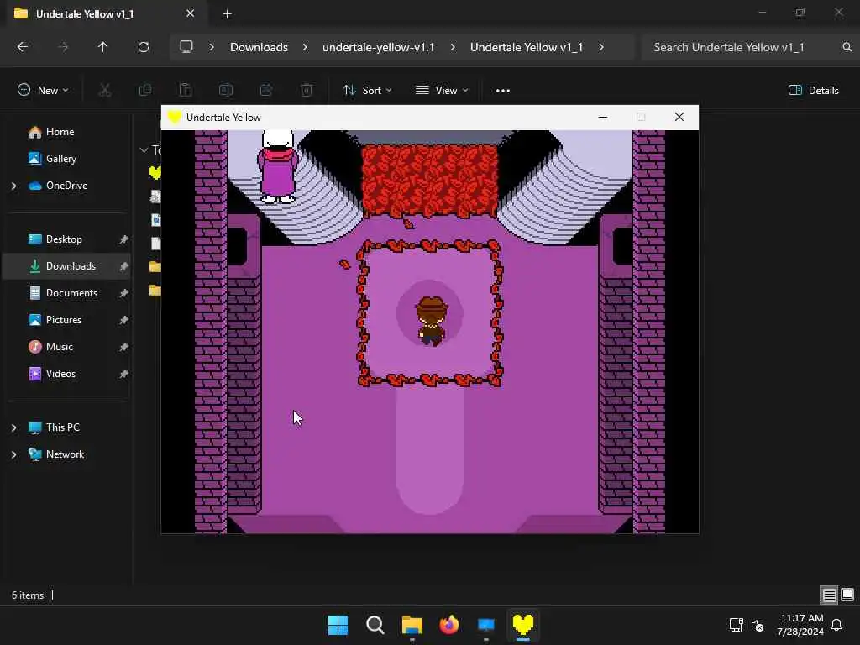Open taskbar Search

375,625
